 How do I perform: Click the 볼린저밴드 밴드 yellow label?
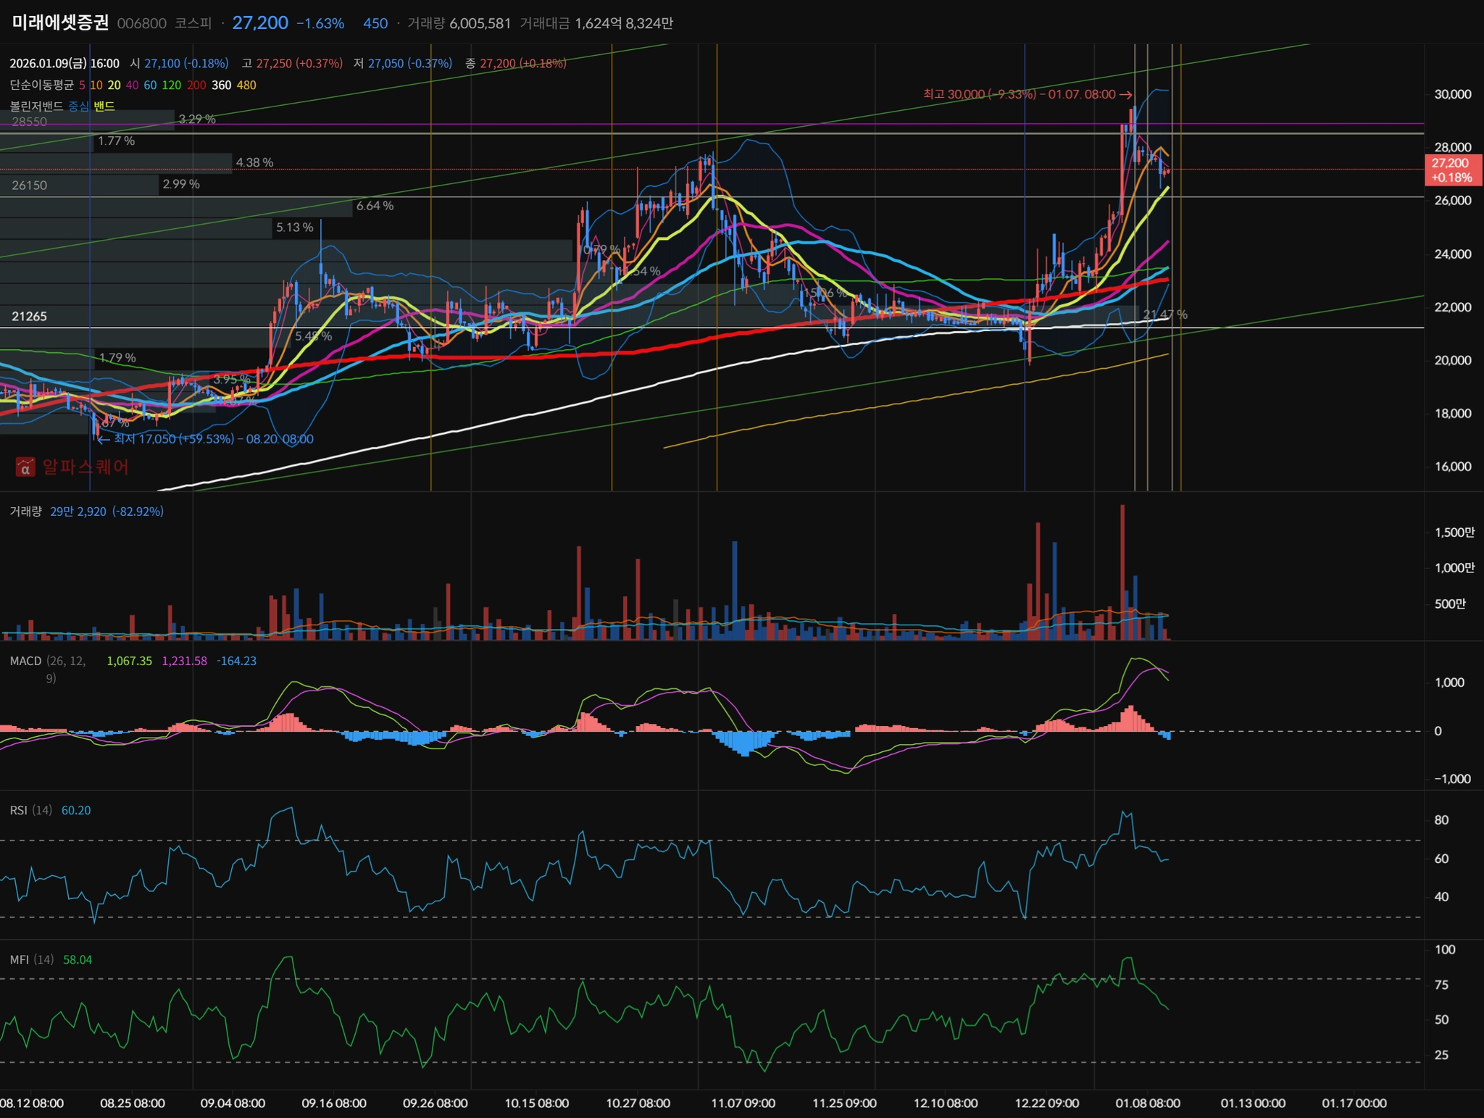(x=104, y=107)
